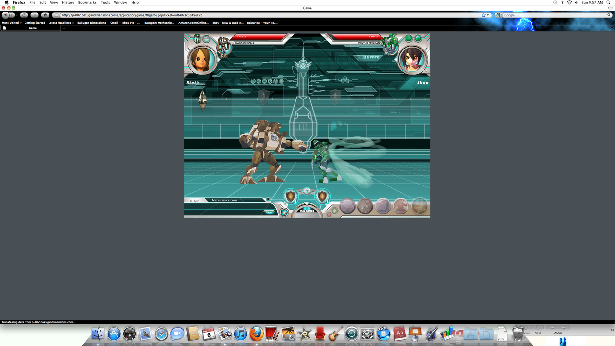Open the History menu
The height and width of the screenshot is (346, 615).
click(x=68, y=2)
